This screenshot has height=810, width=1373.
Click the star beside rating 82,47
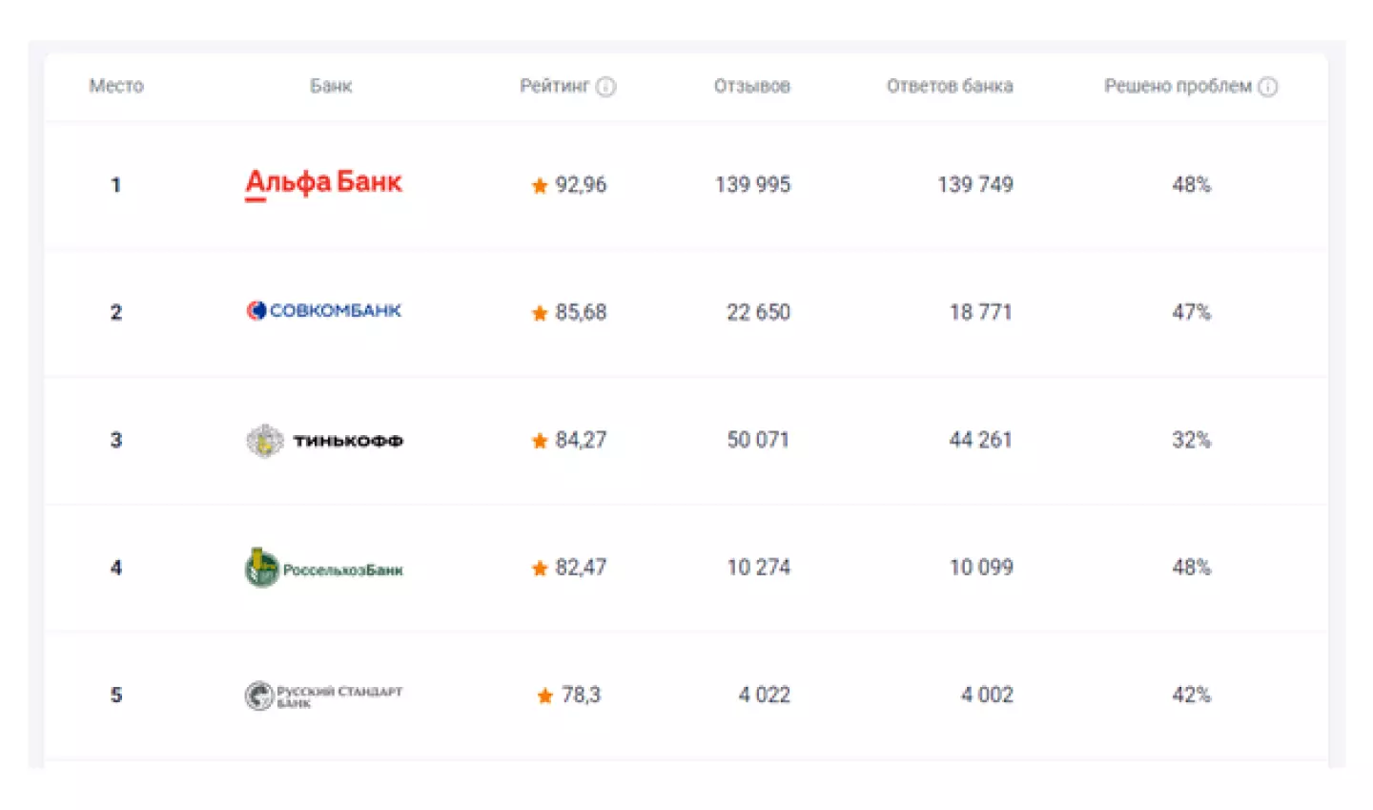pos(540,569)
